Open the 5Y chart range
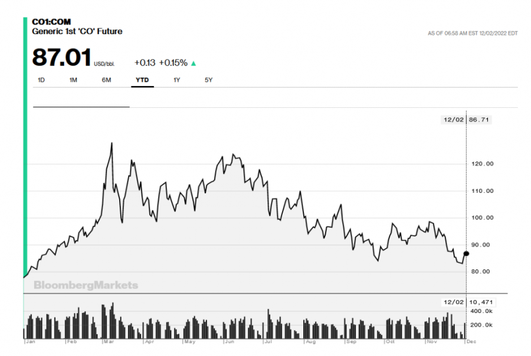The image size is (531, 356). pyautogui.click(x=208, y=80)
